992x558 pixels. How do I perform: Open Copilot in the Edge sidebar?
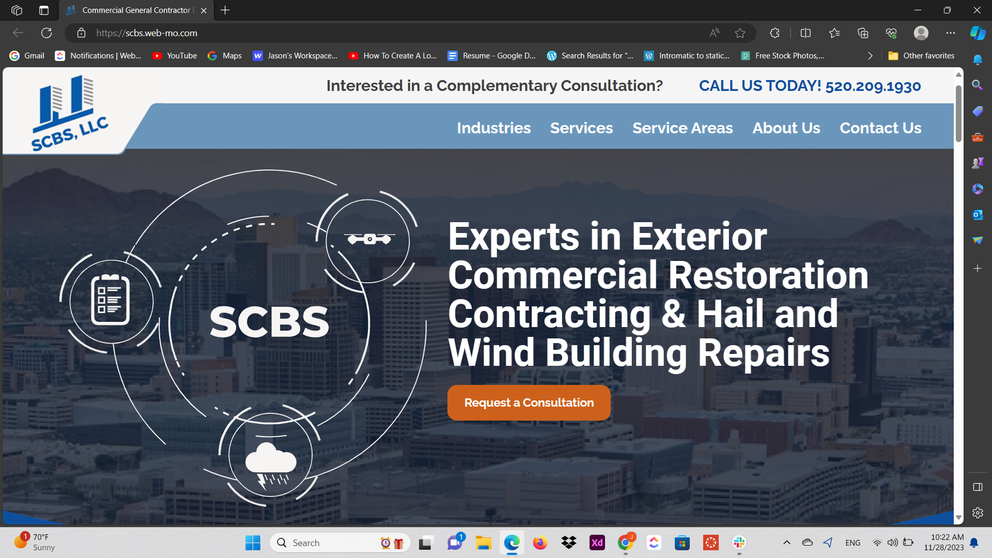point(978,33)
